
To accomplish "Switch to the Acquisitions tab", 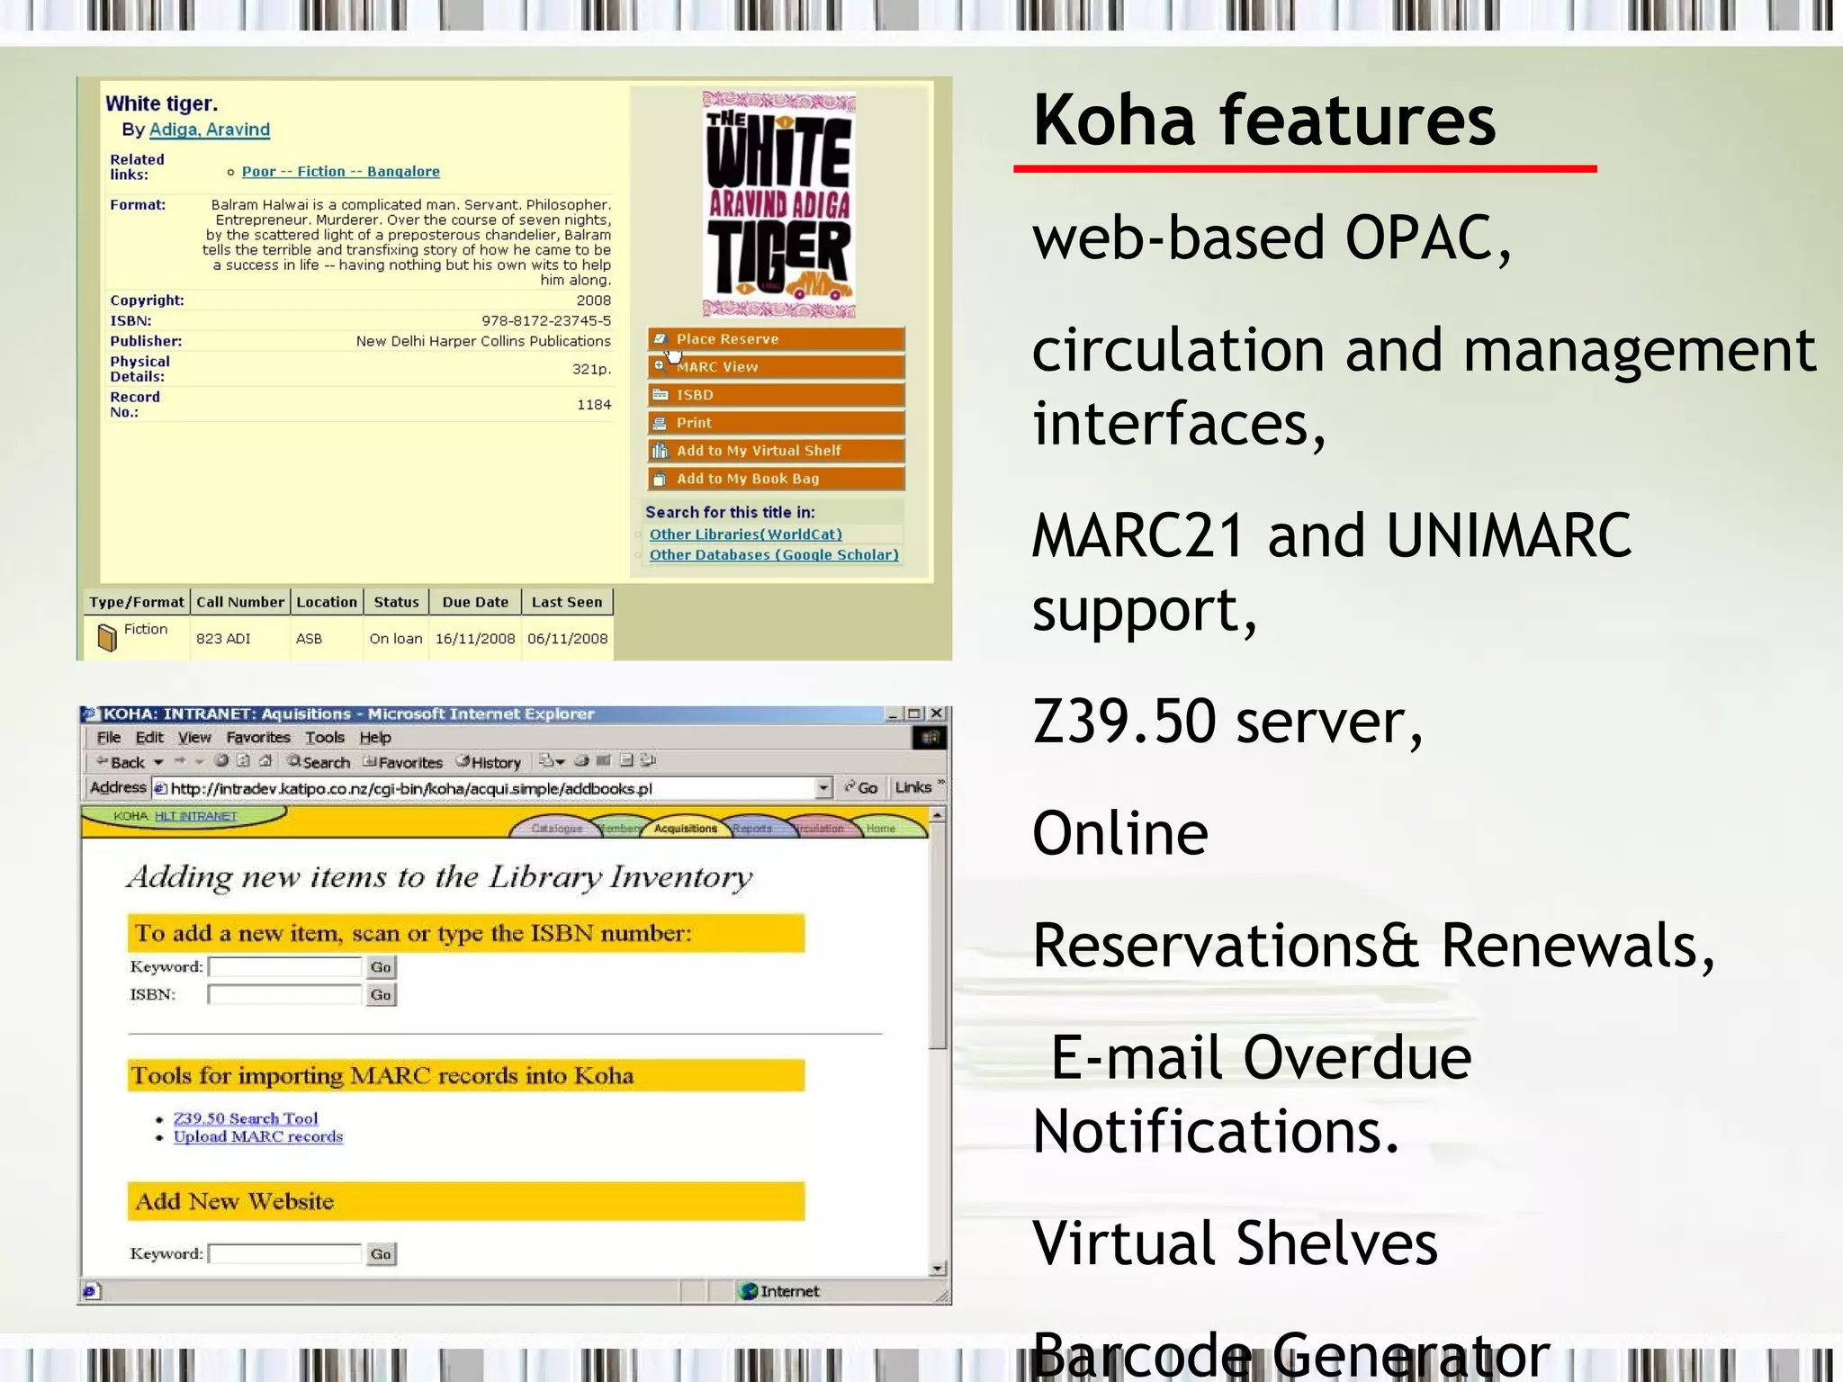I will tap(686, 828).
